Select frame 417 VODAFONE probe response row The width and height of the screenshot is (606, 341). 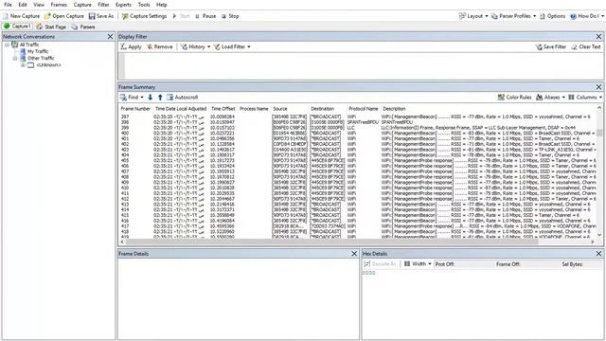[x=358, y=225]
